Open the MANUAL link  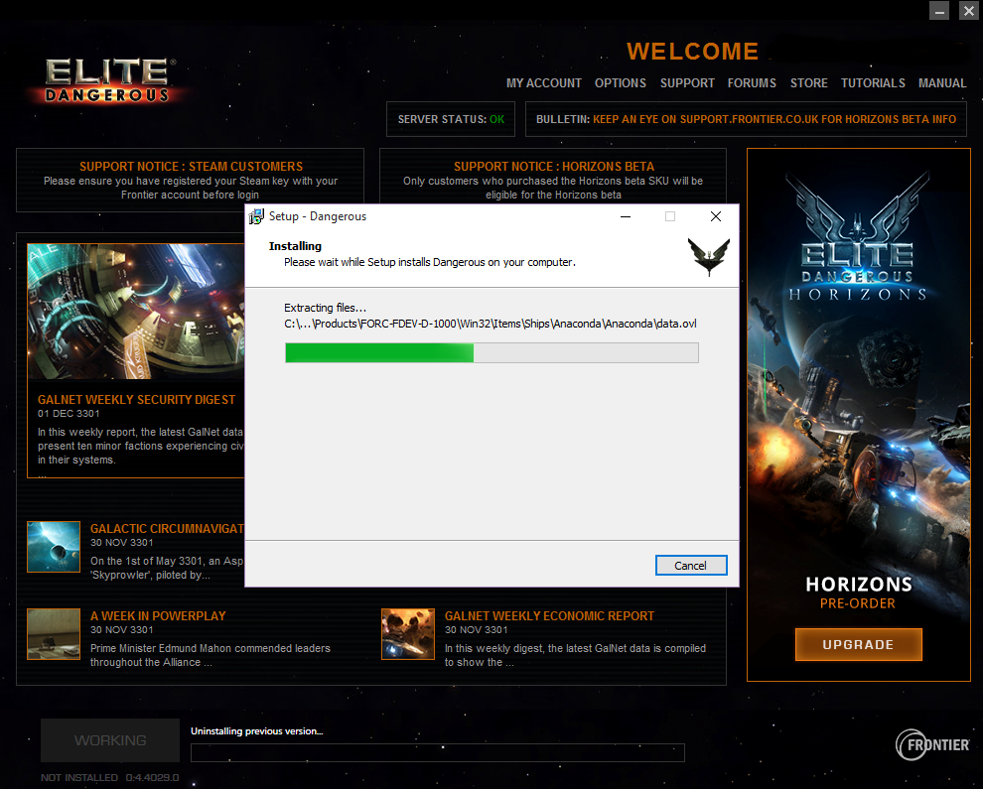[x=942, y=82]
